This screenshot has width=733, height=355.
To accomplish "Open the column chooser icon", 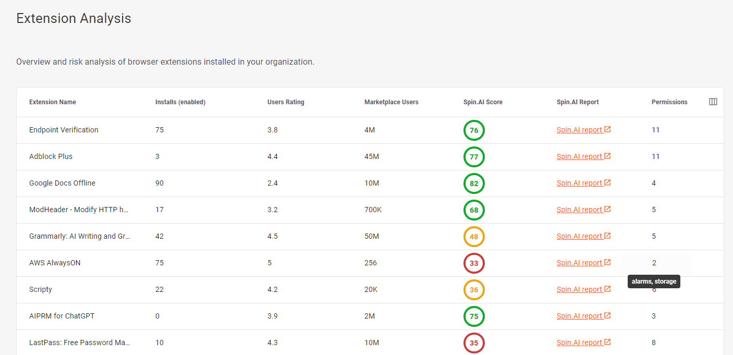I will tap(713, 102).
